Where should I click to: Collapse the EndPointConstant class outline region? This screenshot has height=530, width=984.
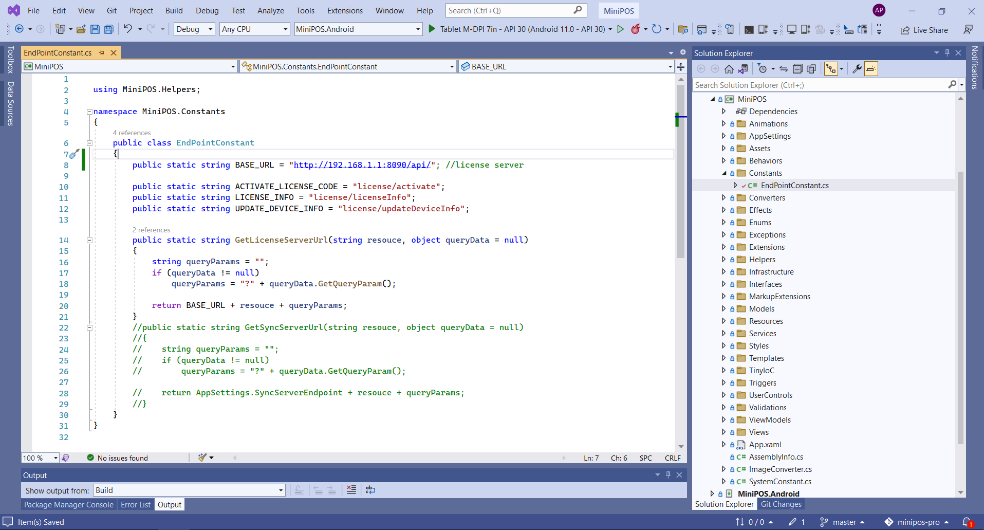pos(89,143)
